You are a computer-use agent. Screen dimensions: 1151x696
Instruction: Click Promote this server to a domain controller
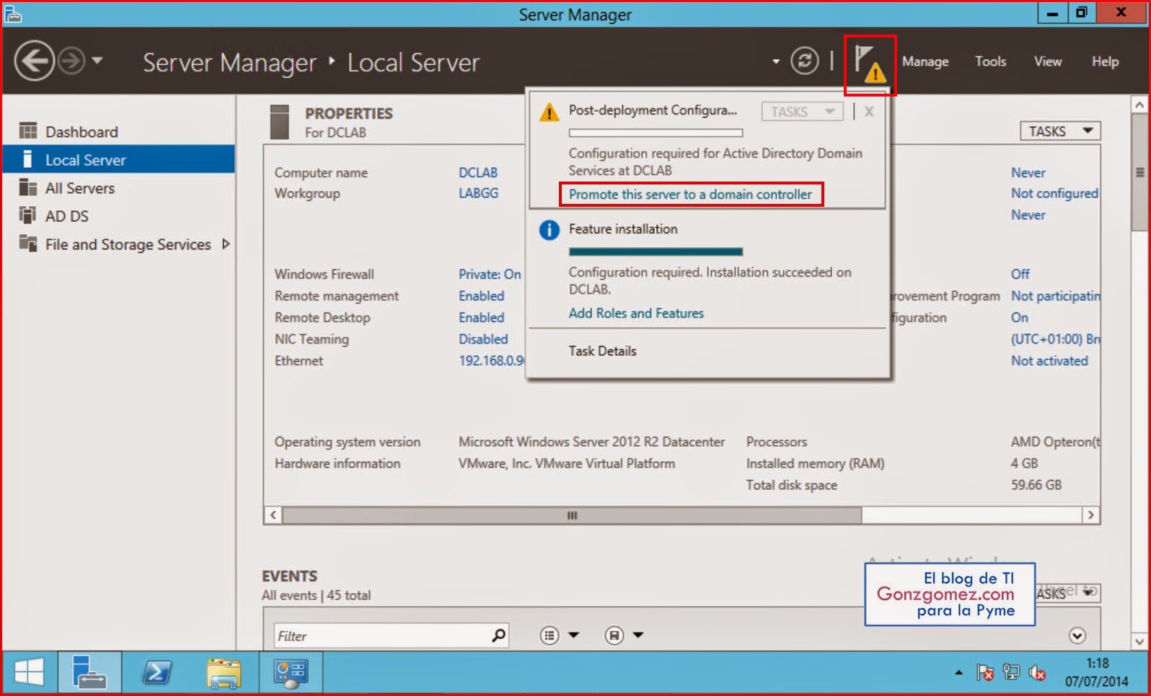point(690,195)
